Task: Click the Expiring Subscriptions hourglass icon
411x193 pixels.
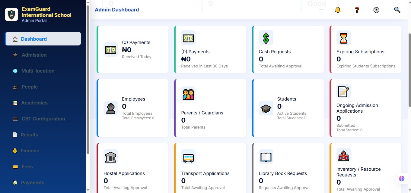Action: click(343, 38)
